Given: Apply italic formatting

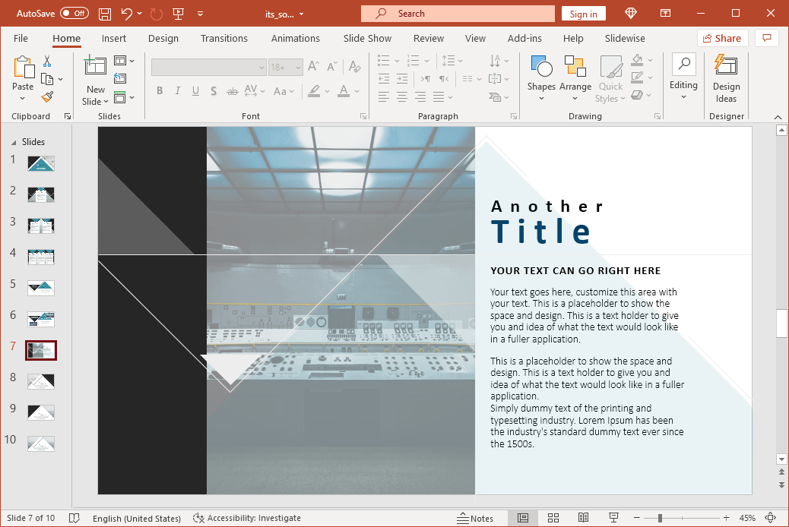Looking at the screenshot, I should (x=177, y=90).
